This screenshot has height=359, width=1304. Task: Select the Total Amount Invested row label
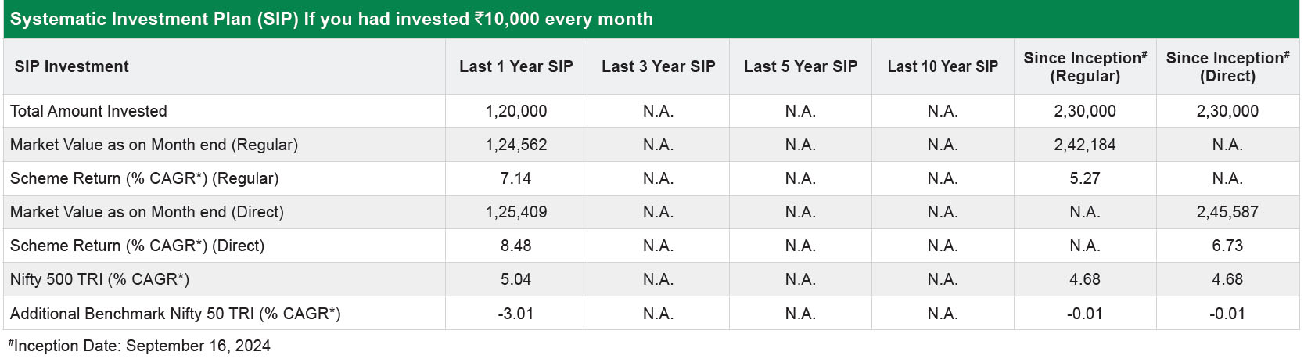[x=88, y=111]
